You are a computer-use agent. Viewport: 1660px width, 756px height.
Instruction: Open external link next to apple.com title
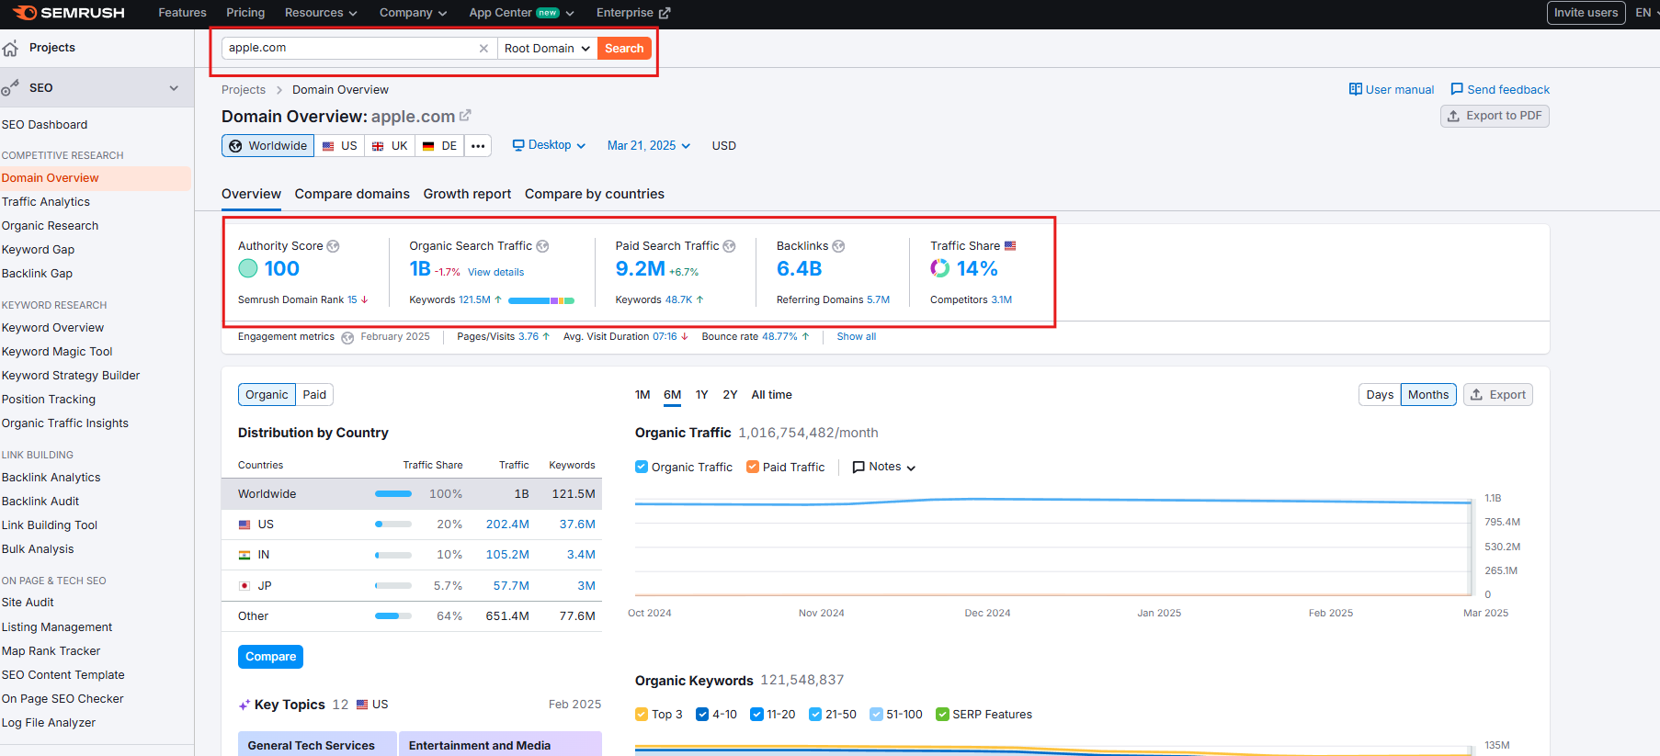[x=465, y=116]
